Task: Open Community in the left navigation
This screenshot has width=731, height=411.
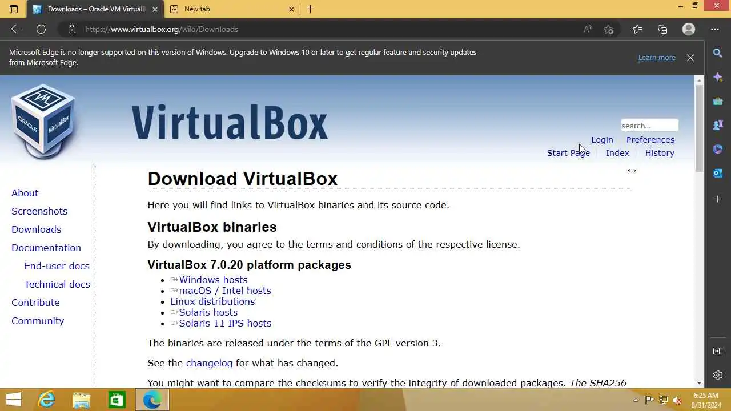Action: coord(38,321)
